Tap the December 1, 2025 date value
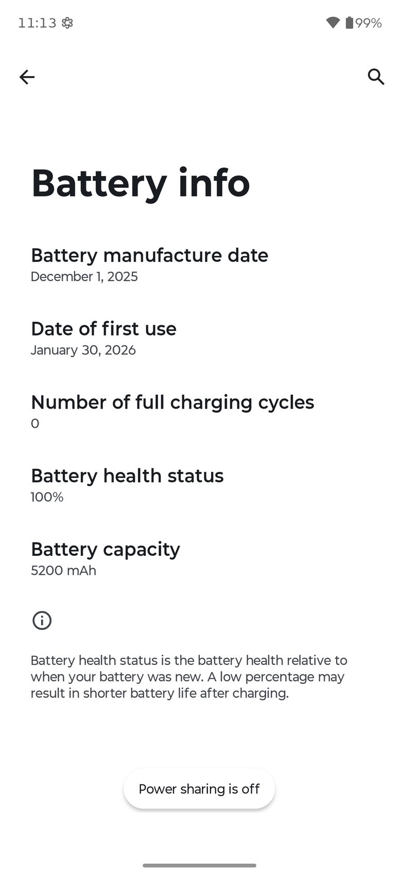 coord(84,277)
